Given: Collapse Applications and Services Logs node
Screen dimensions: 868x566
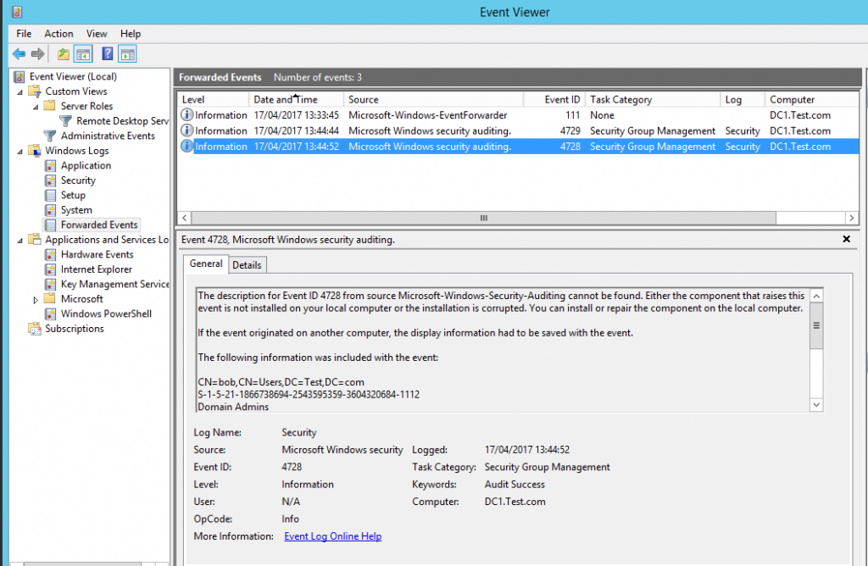Looking at the screenshot, I should pos(20,240).
